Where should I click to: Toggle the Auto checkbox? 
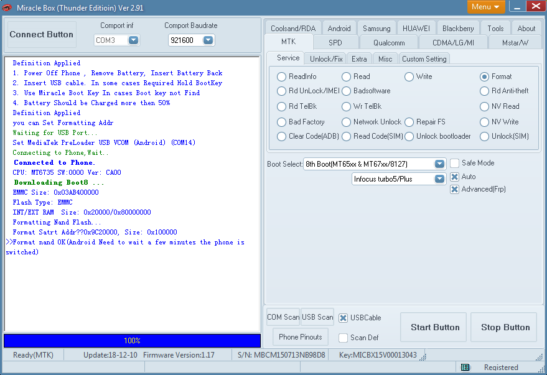pyautogui.click(x=454, y=177)
